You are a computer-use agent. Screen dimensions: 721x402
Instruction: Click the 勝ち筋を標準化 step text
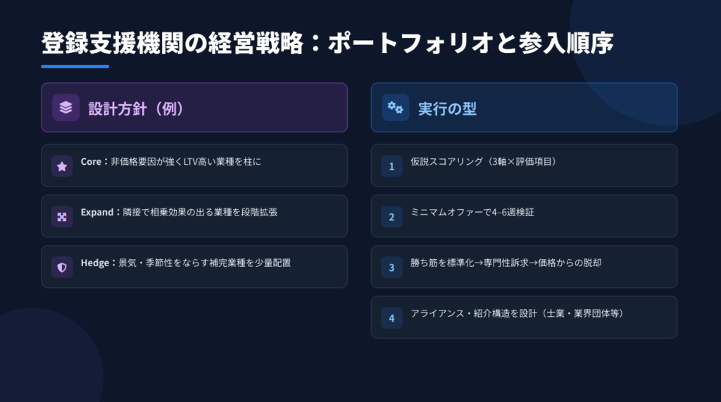point(506,263)
